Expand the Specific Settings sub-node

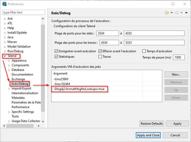tap(9, 112)
